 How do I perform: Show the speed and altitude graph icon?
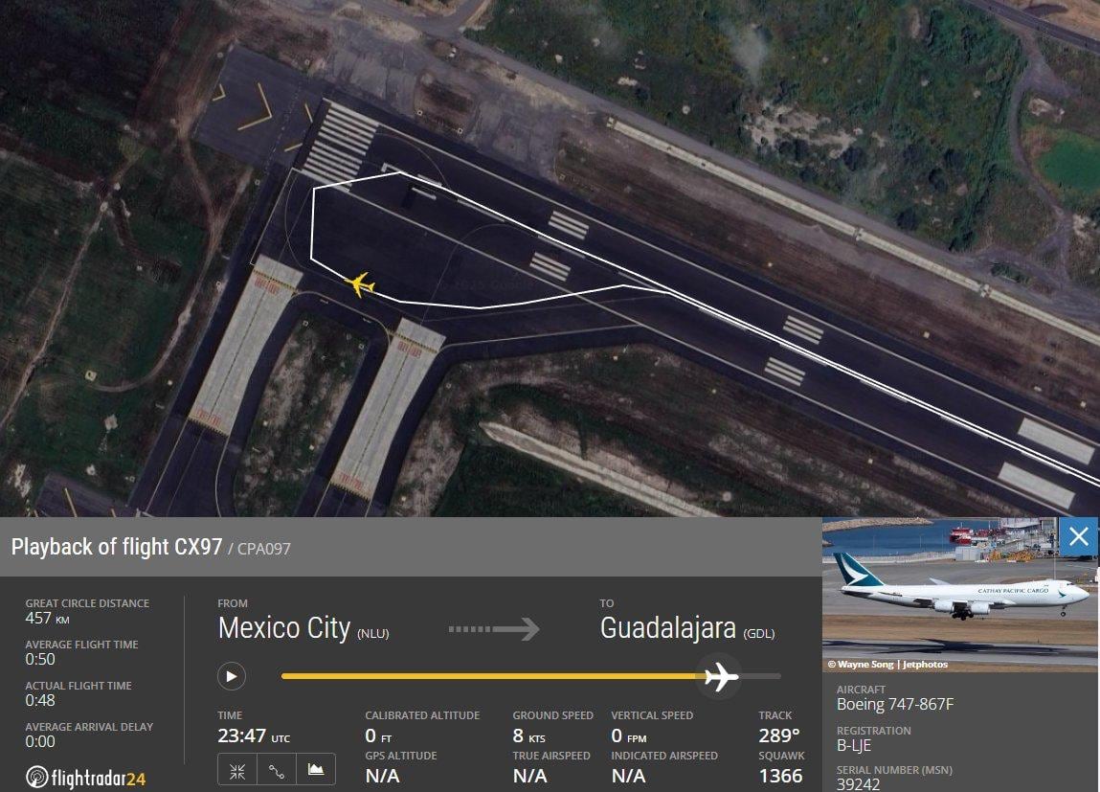click(x=316, y=771)
